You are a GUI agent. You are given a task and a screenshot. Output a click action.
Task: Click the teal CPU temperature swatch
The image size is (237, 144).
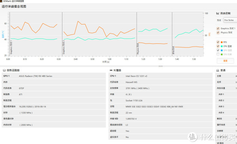pyautogui.click(x=222, y=46)
